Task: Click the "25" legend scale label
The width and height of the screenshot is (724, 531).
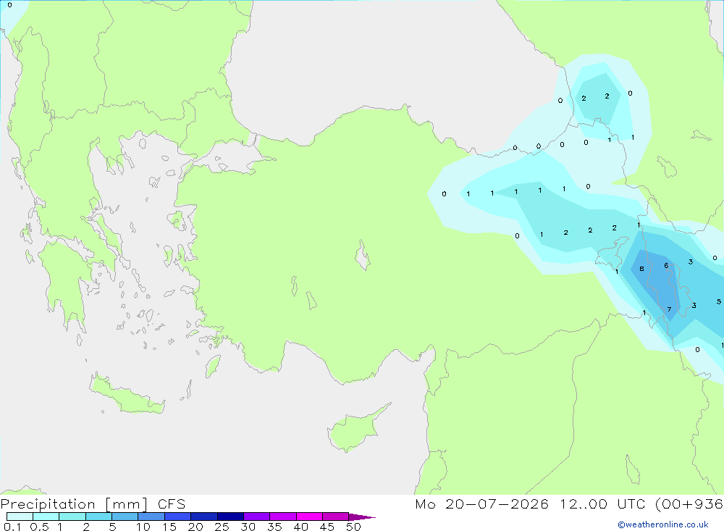Action: click(x=222, y=527)
